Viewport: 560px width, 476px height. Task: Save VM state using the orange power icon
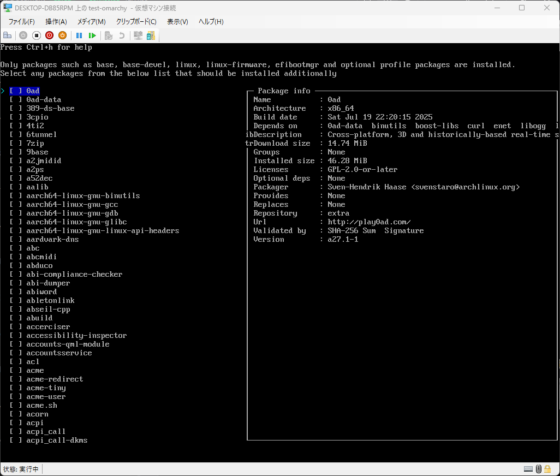[x=62, y=35]
